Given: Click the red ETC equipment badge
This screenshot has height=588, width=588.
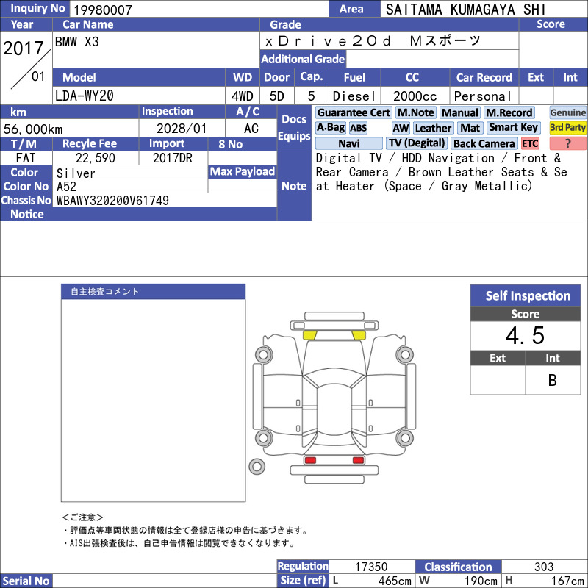Looking at the screenshot, I should coord(530,143).
